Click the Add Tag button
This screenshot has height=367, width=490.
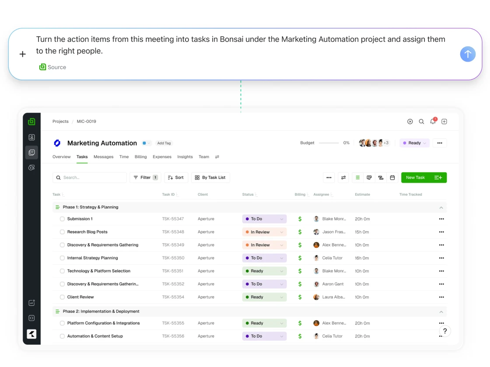coord(164,143)
